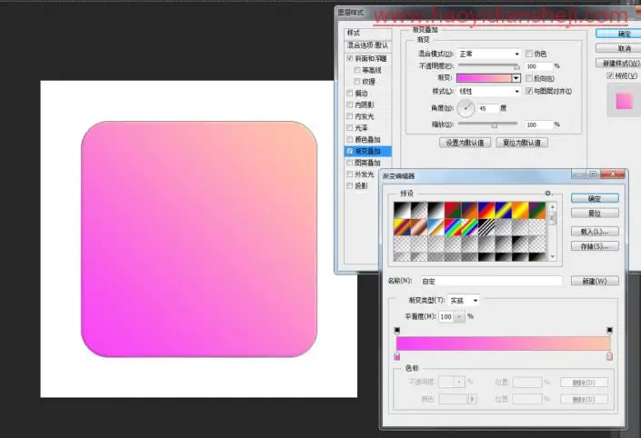Enable 内阴影 (Inner Shadow) checkbox

tap(349, 105)
